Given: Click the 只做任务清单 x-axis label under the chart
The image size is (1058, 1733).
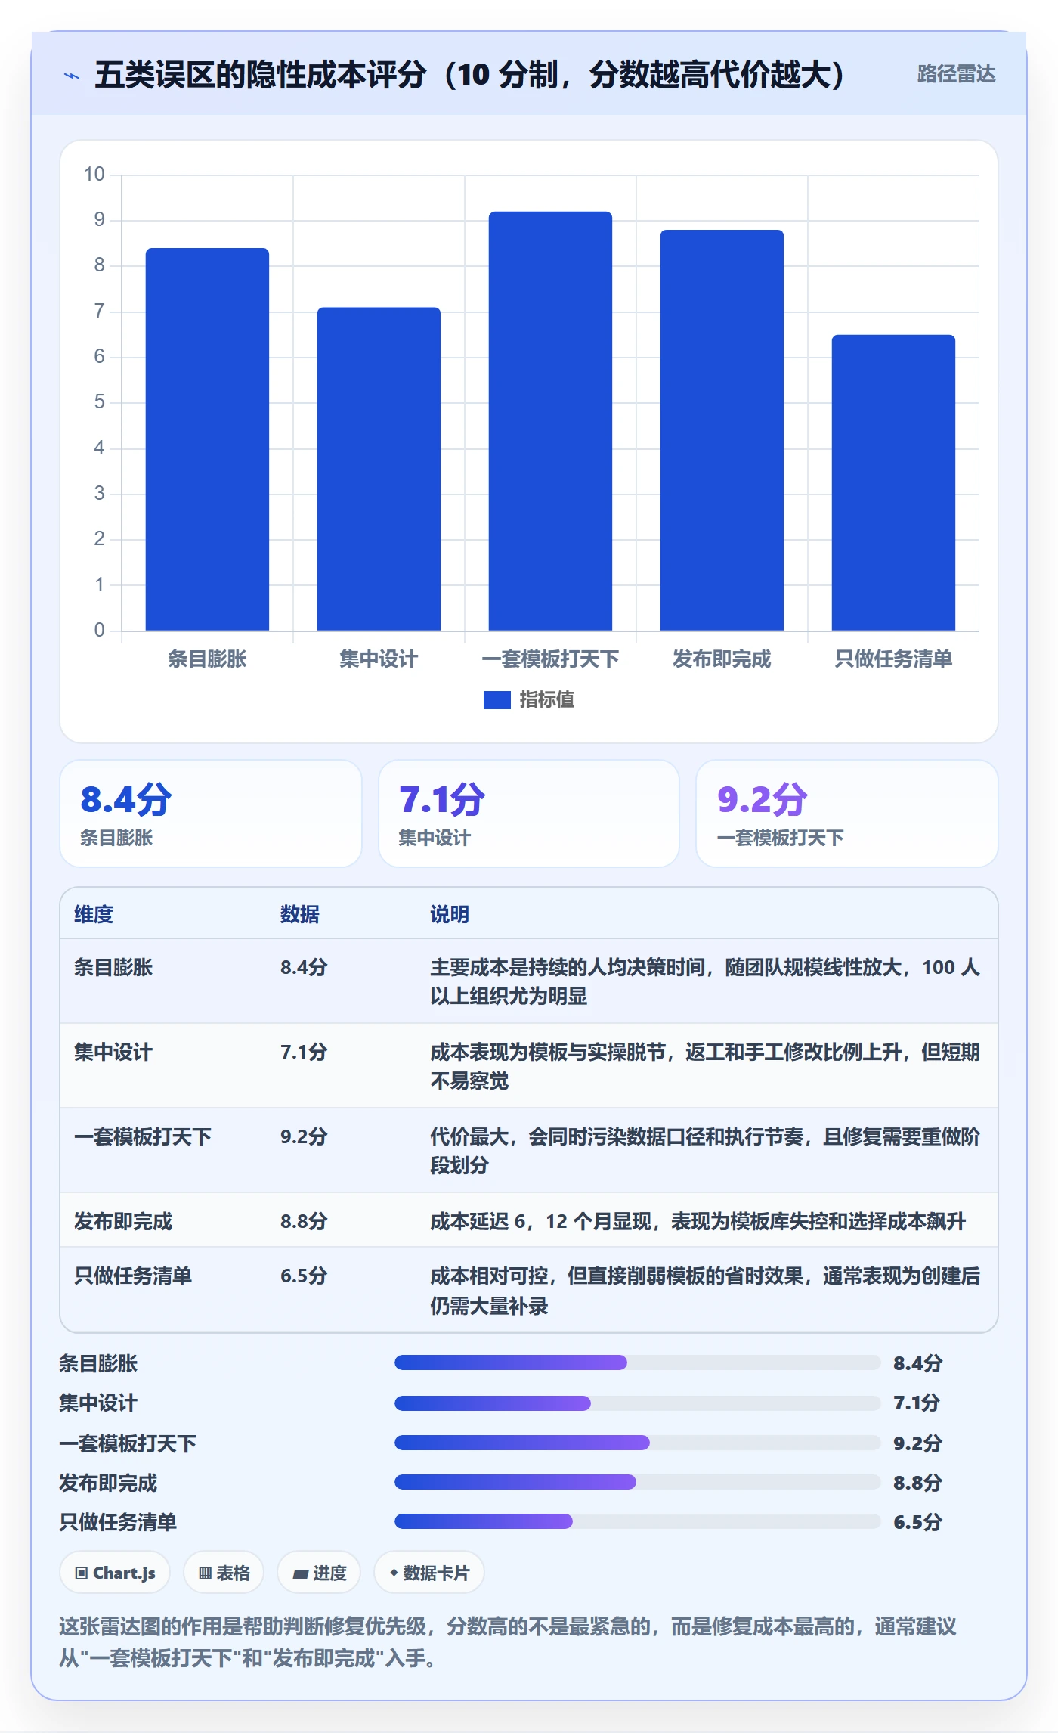Looking at the screenshot, I should [x=893, y=659].
